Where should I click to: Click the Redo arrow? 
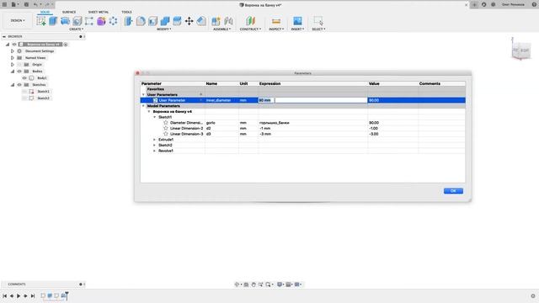pos(48,4)
